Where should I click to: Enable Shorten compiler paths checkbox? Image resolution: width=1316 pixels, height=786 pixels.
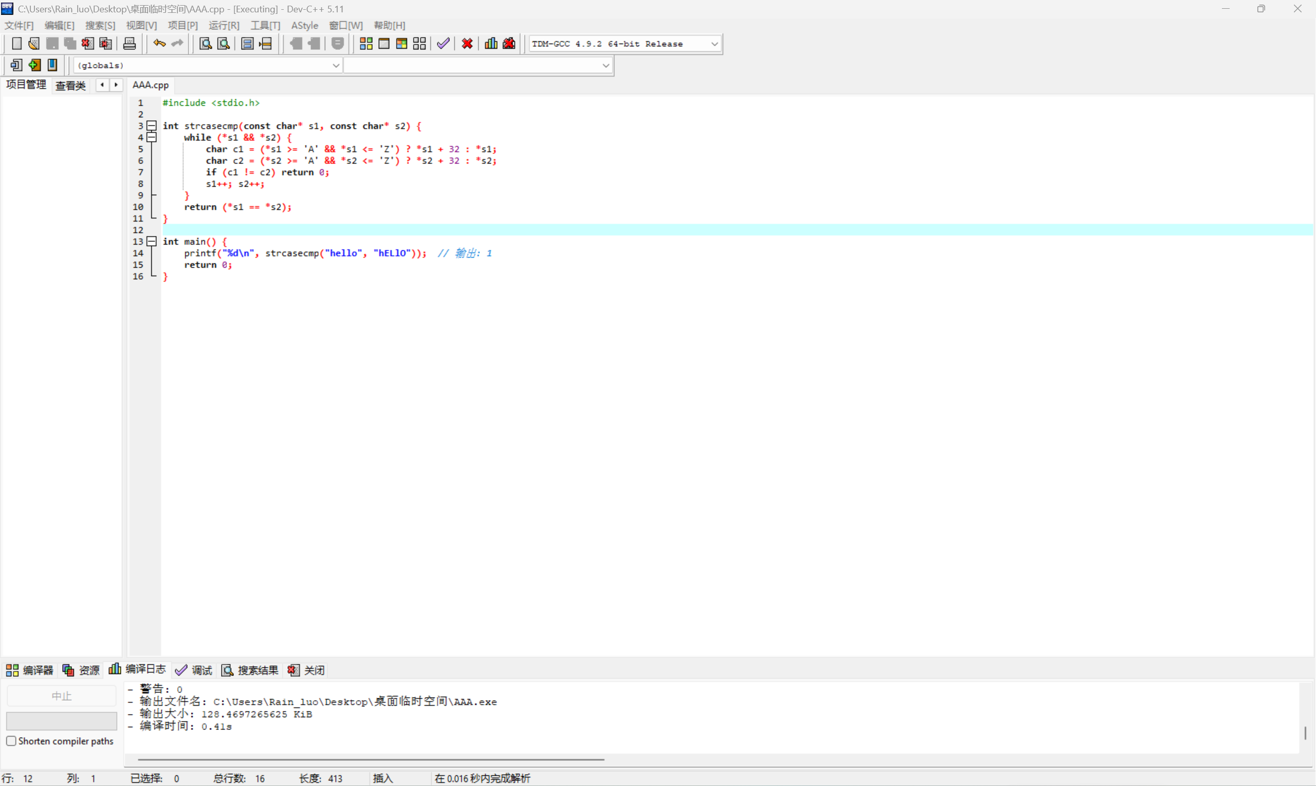pyautogui.click(x=11, y=741)
